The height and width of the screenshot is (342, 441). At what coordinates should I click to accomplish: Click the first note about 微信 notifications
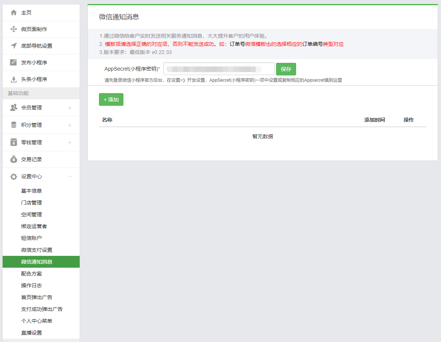point(184,36)
